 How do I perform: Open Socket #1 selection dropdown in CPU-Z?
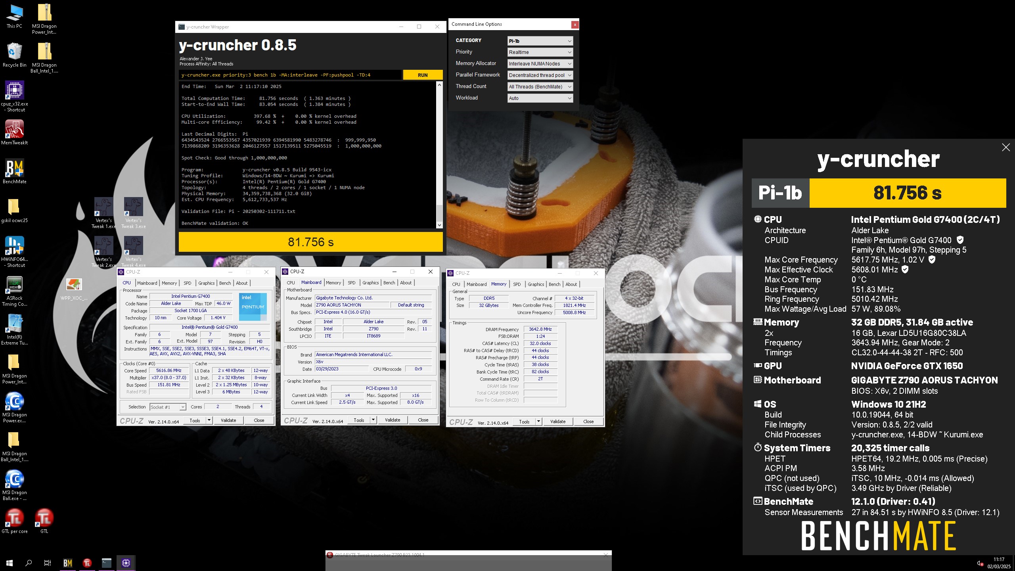pos(168,407)
